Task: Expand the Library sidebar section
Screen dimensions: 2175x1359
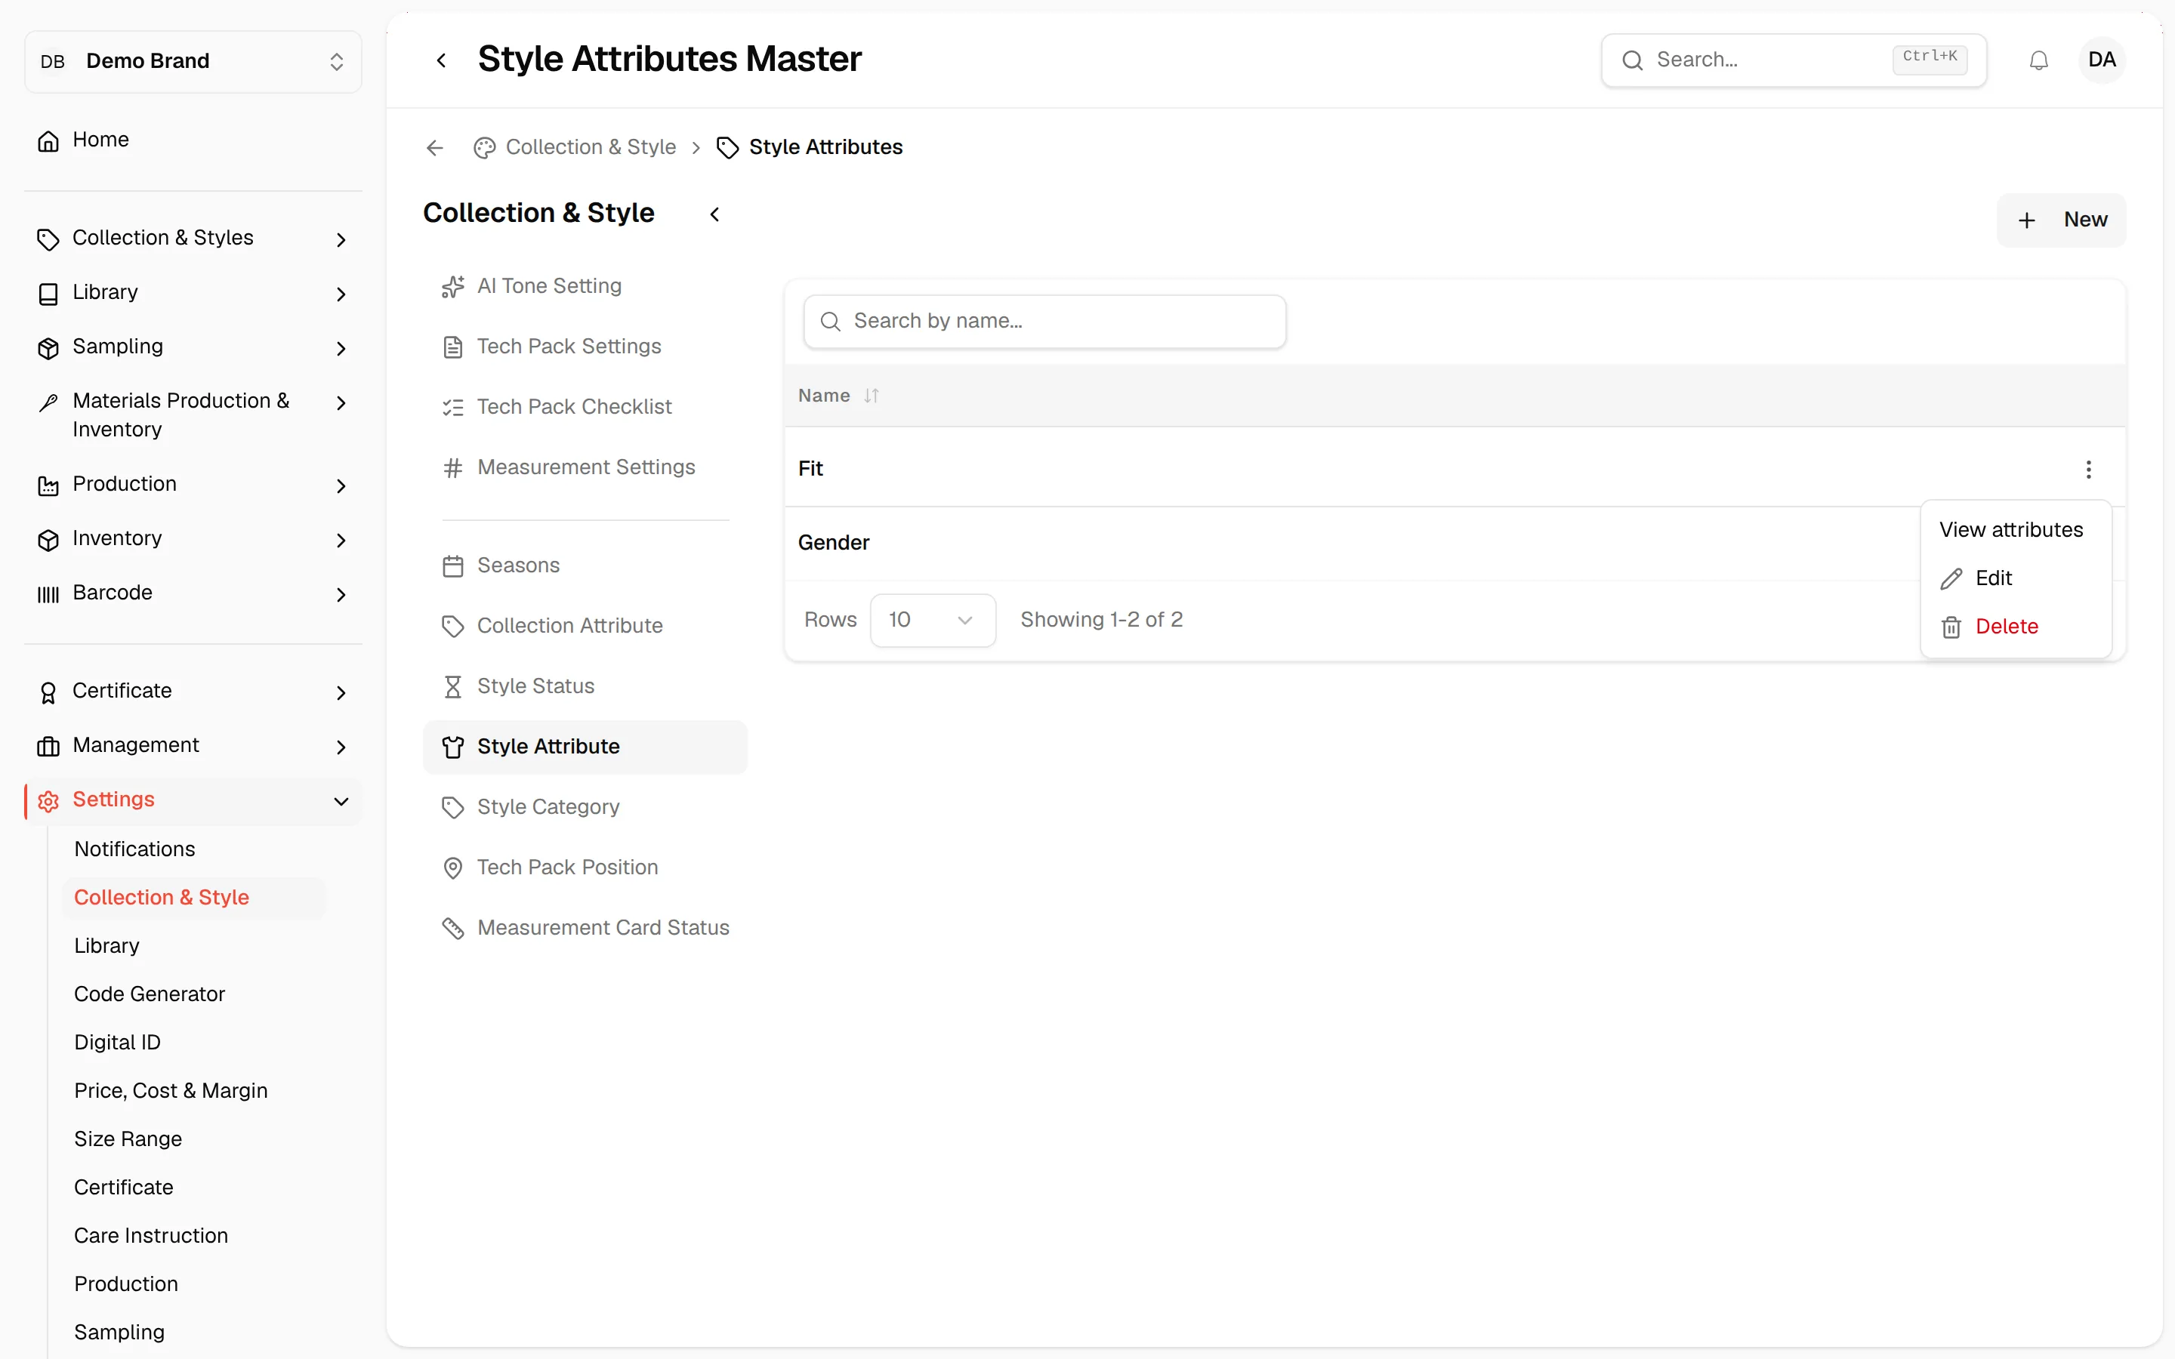Action: coord(193,293)
